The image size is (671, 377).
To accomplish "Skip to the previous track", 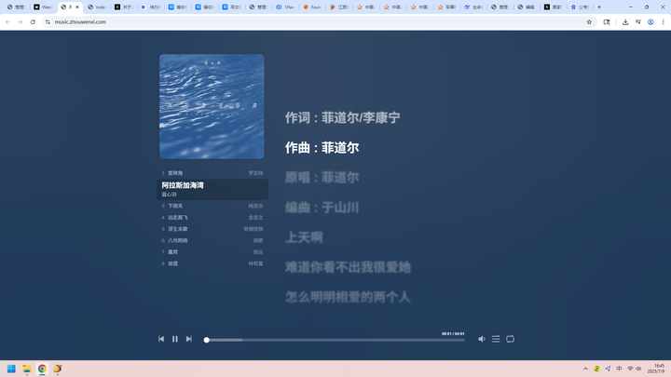I will tap(161, 339).
